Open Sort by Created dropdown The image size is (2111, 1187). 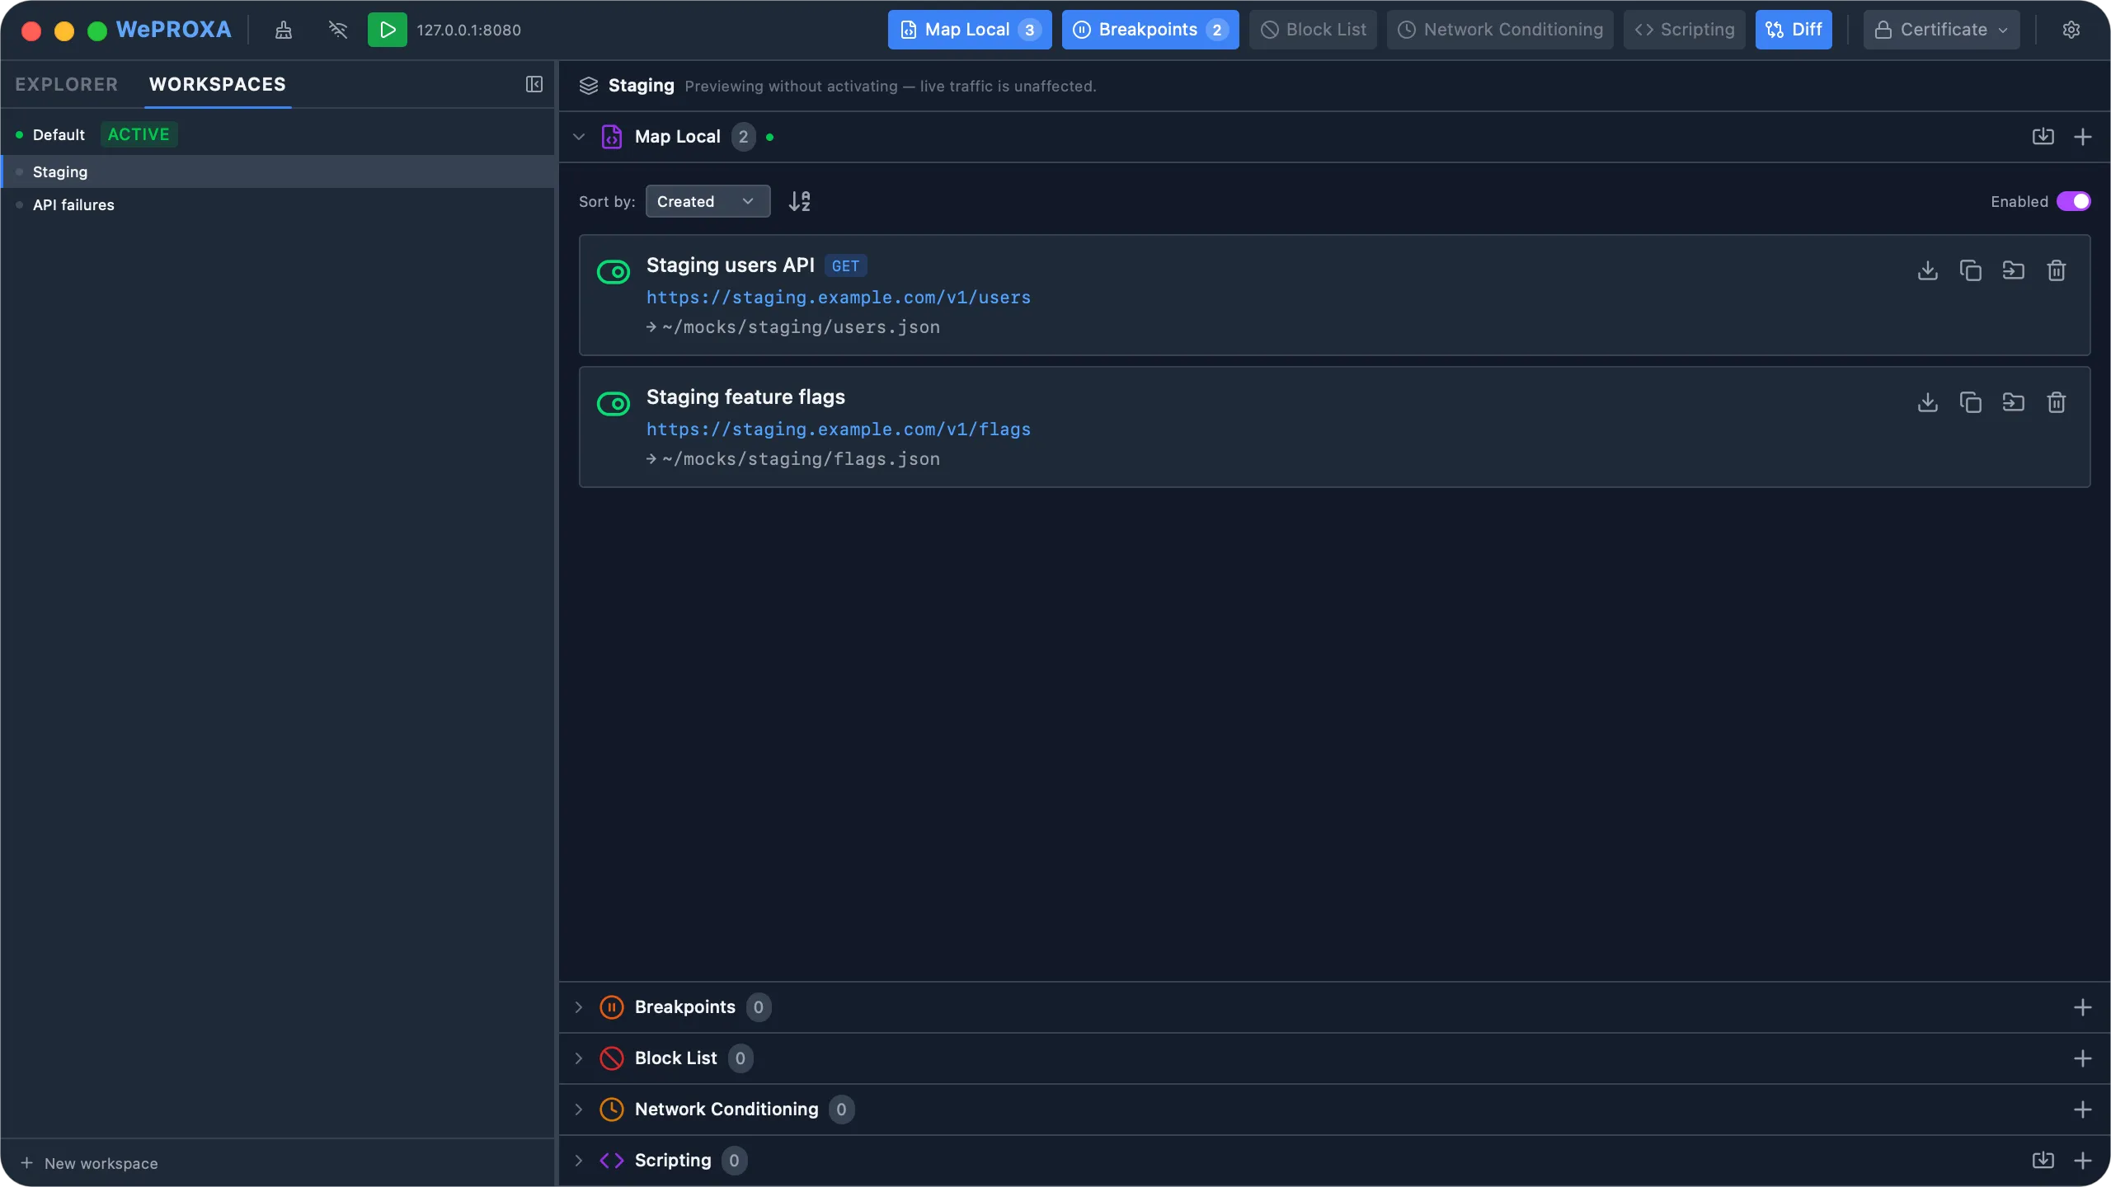tap(708, 201)
